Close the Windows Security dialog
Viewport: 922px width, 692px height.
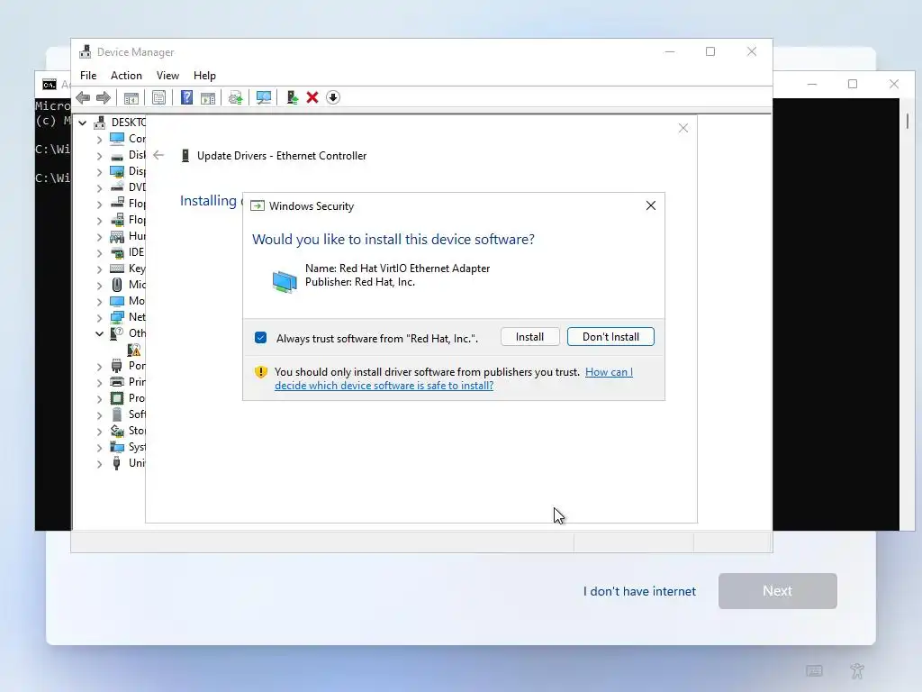click(650, 205)
